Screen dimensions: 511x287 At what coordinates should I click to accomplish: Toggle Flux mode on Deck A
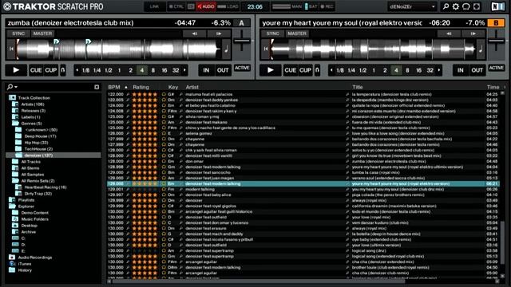pos(63,70)
